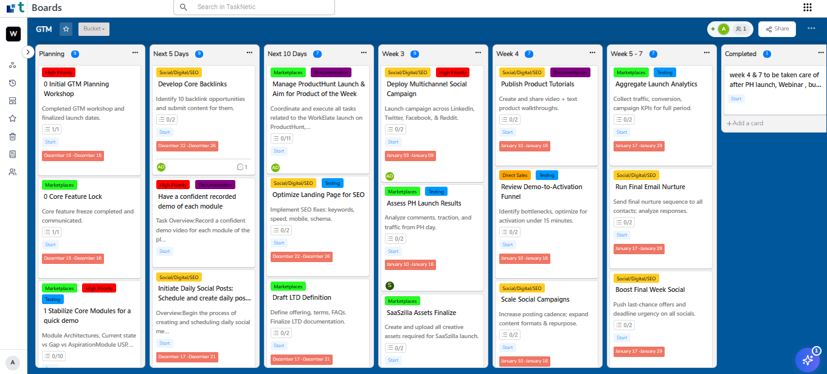Open Week 5 - 7 column options menu
The height and width of the screenshot is (374, 827).
707,53
